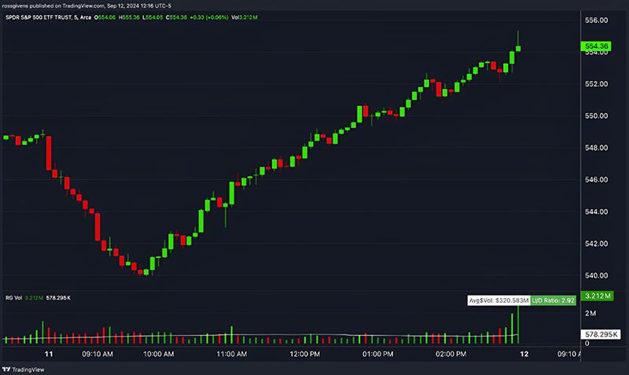The width and height of the screenshot is (629, 375).
Task: Click the 556.00 price axis label
Action: [x=595, y=20]
